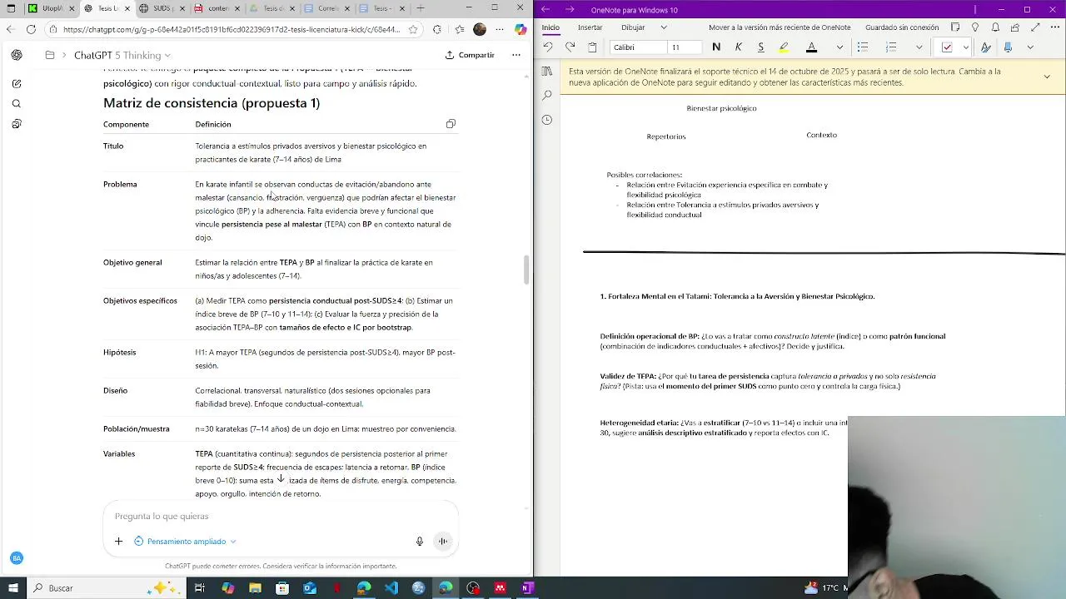Image resolution: width=1066 pixels, height=599 pixels.
Task: Open the font size 11 box
Action: 685,47
